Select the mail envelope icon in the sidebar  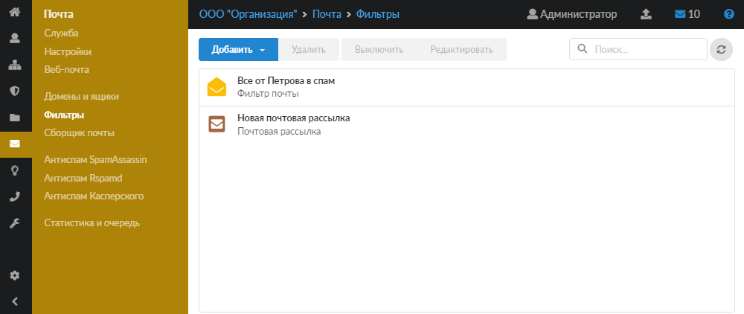[15, 144]
